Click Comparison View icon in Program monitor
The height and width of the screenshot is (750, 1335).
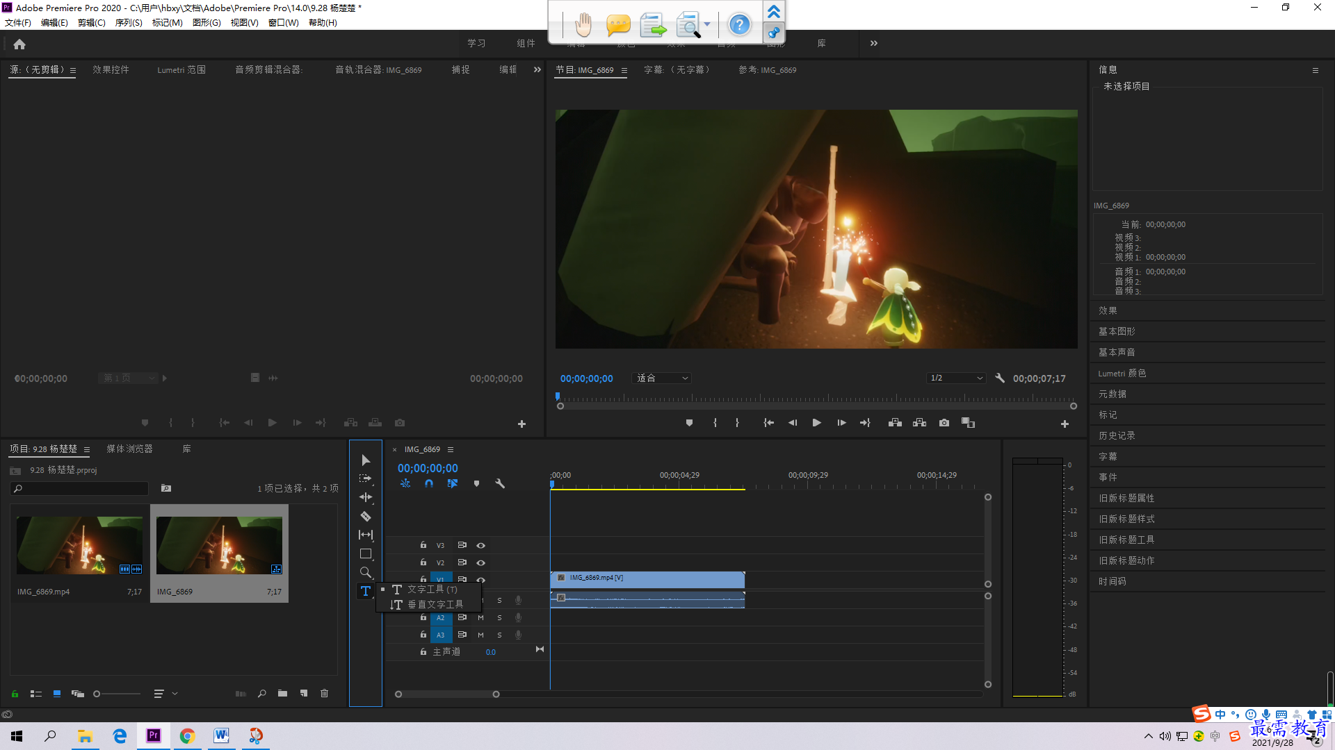click(x=968, y=423)
